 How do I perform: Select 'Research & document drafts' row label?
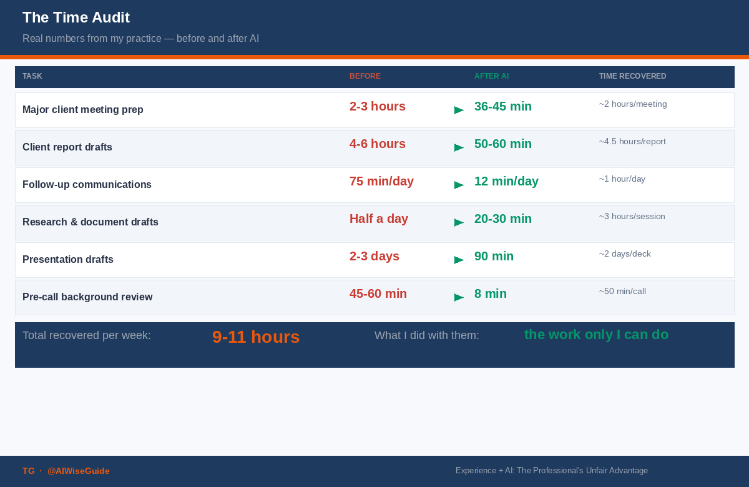[91, 222]
